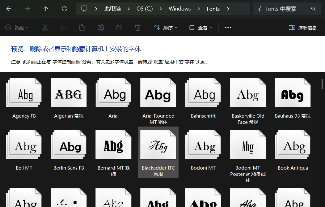Click Fonts in the breadcrumb path
Screen dimensions: 325x207
(x=213, y=9)
